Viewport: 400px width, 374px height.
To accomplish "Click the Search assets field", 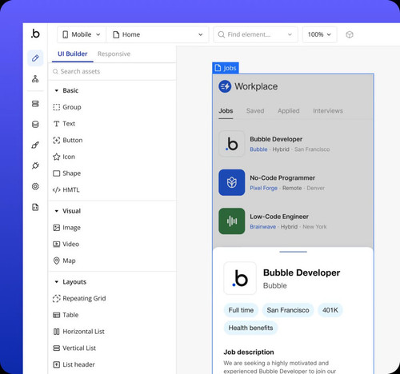I will click(112, 71).
